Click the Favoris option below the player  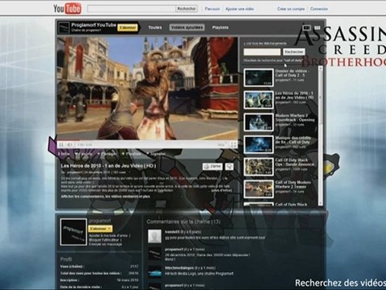(84, 154)
